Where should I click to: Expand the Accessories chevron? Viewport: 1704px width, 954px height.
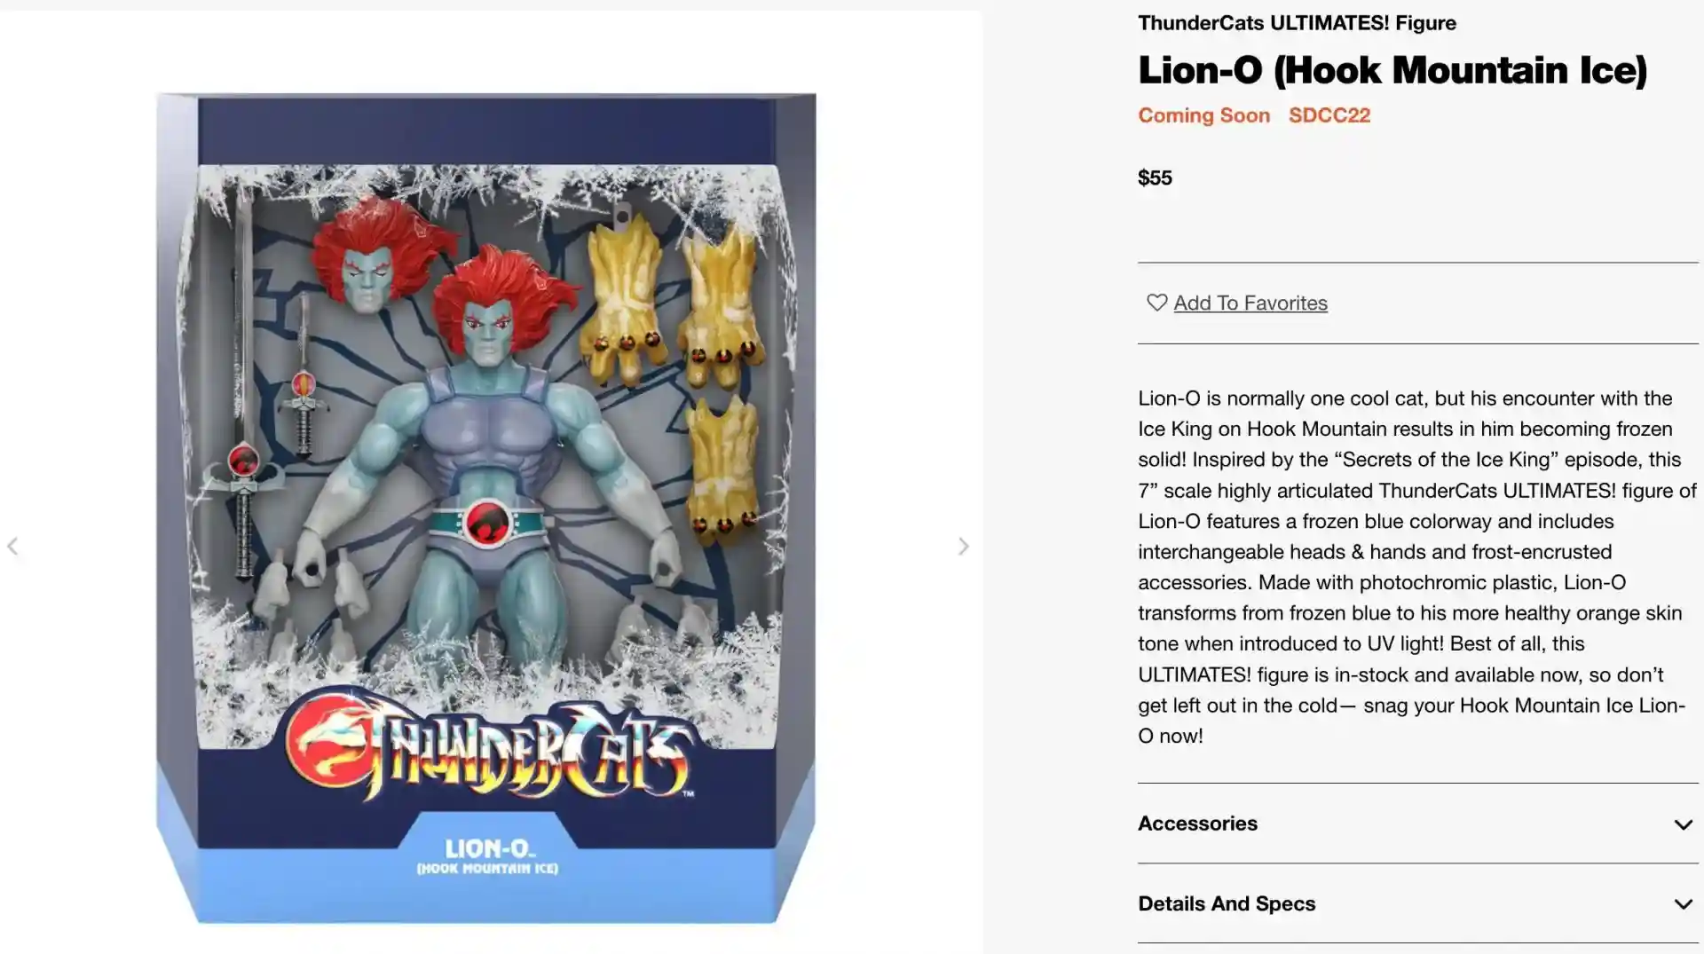1683,824
